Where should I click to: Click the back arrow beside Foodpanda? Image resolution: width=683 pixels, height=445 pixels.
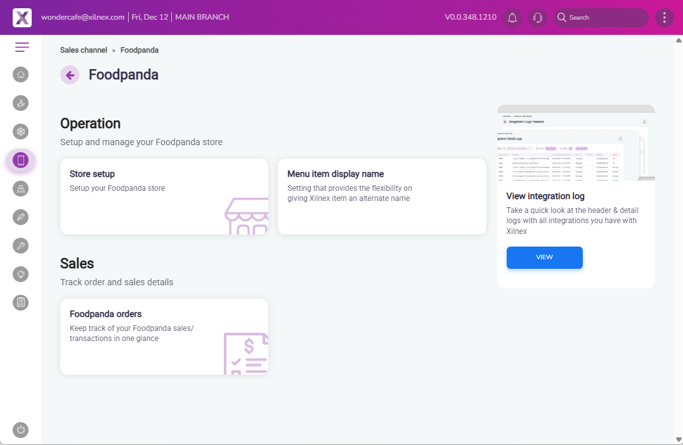70,75
